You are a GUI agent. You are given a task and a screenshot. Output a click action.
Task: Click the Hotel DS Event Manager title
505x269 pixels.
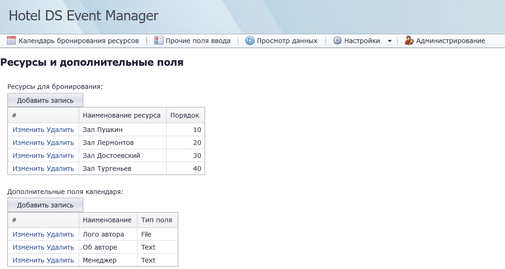83,16
